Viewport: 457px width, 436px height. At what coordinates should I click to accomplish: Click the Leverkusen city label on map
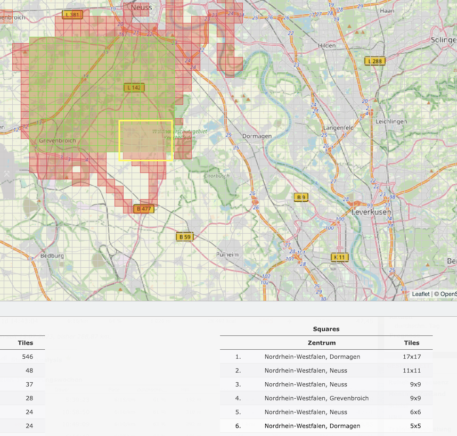pos(371,212)
